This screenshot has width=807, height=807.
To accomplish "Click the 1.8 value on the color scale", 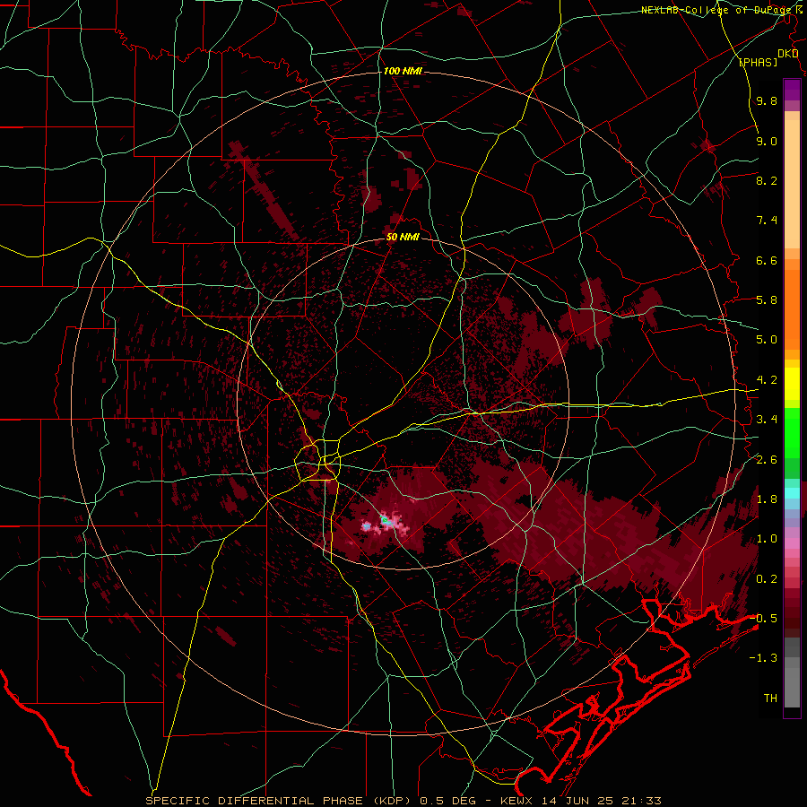I will (x=767, y=499).
